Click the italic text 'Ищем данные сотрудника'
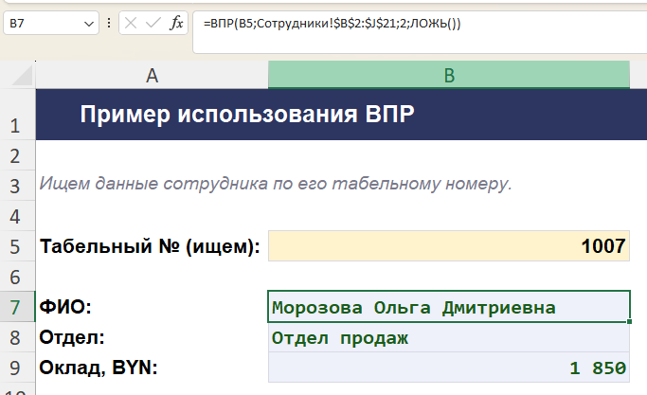Viewport: 647px width, 395px height. coord(153,183)
